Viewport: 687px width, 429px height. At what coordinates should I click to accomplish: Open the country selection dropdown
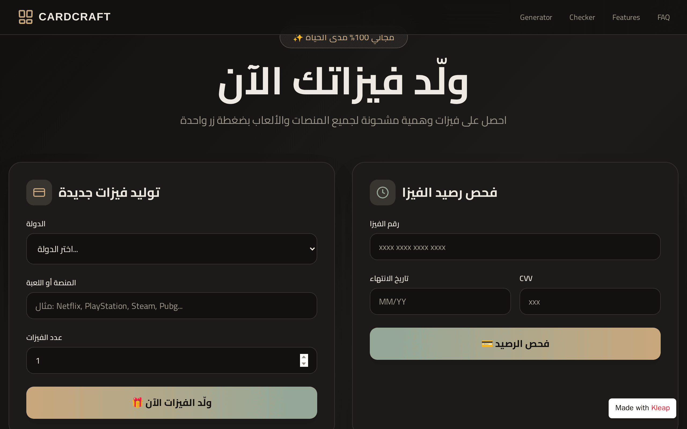[x=171, y=249]
